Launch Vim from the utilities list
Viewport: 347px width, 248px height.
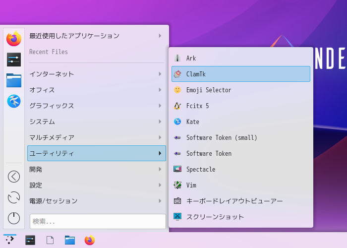pos(241,185)
